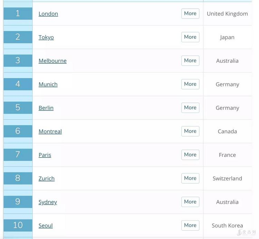Expand More details for Tokyo
This screenshot has height=239, width=259.
pyautogui.click(x=190, y=37)
